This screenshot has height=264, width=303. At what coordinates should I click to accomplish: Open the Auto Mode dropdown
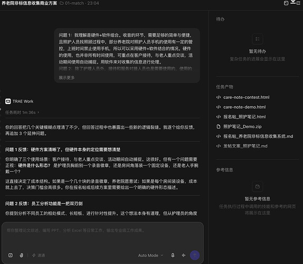(x=150, y=256)
